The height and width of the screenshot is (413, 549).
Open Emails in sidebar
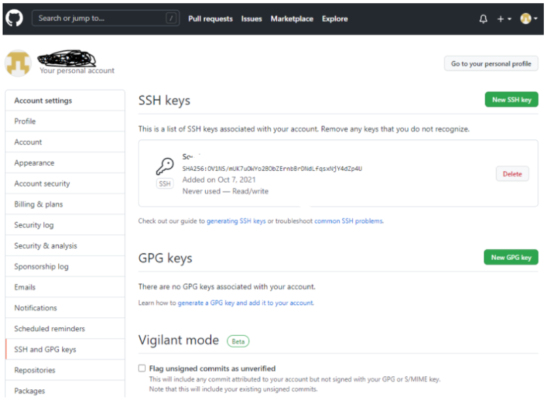point(65,287)
